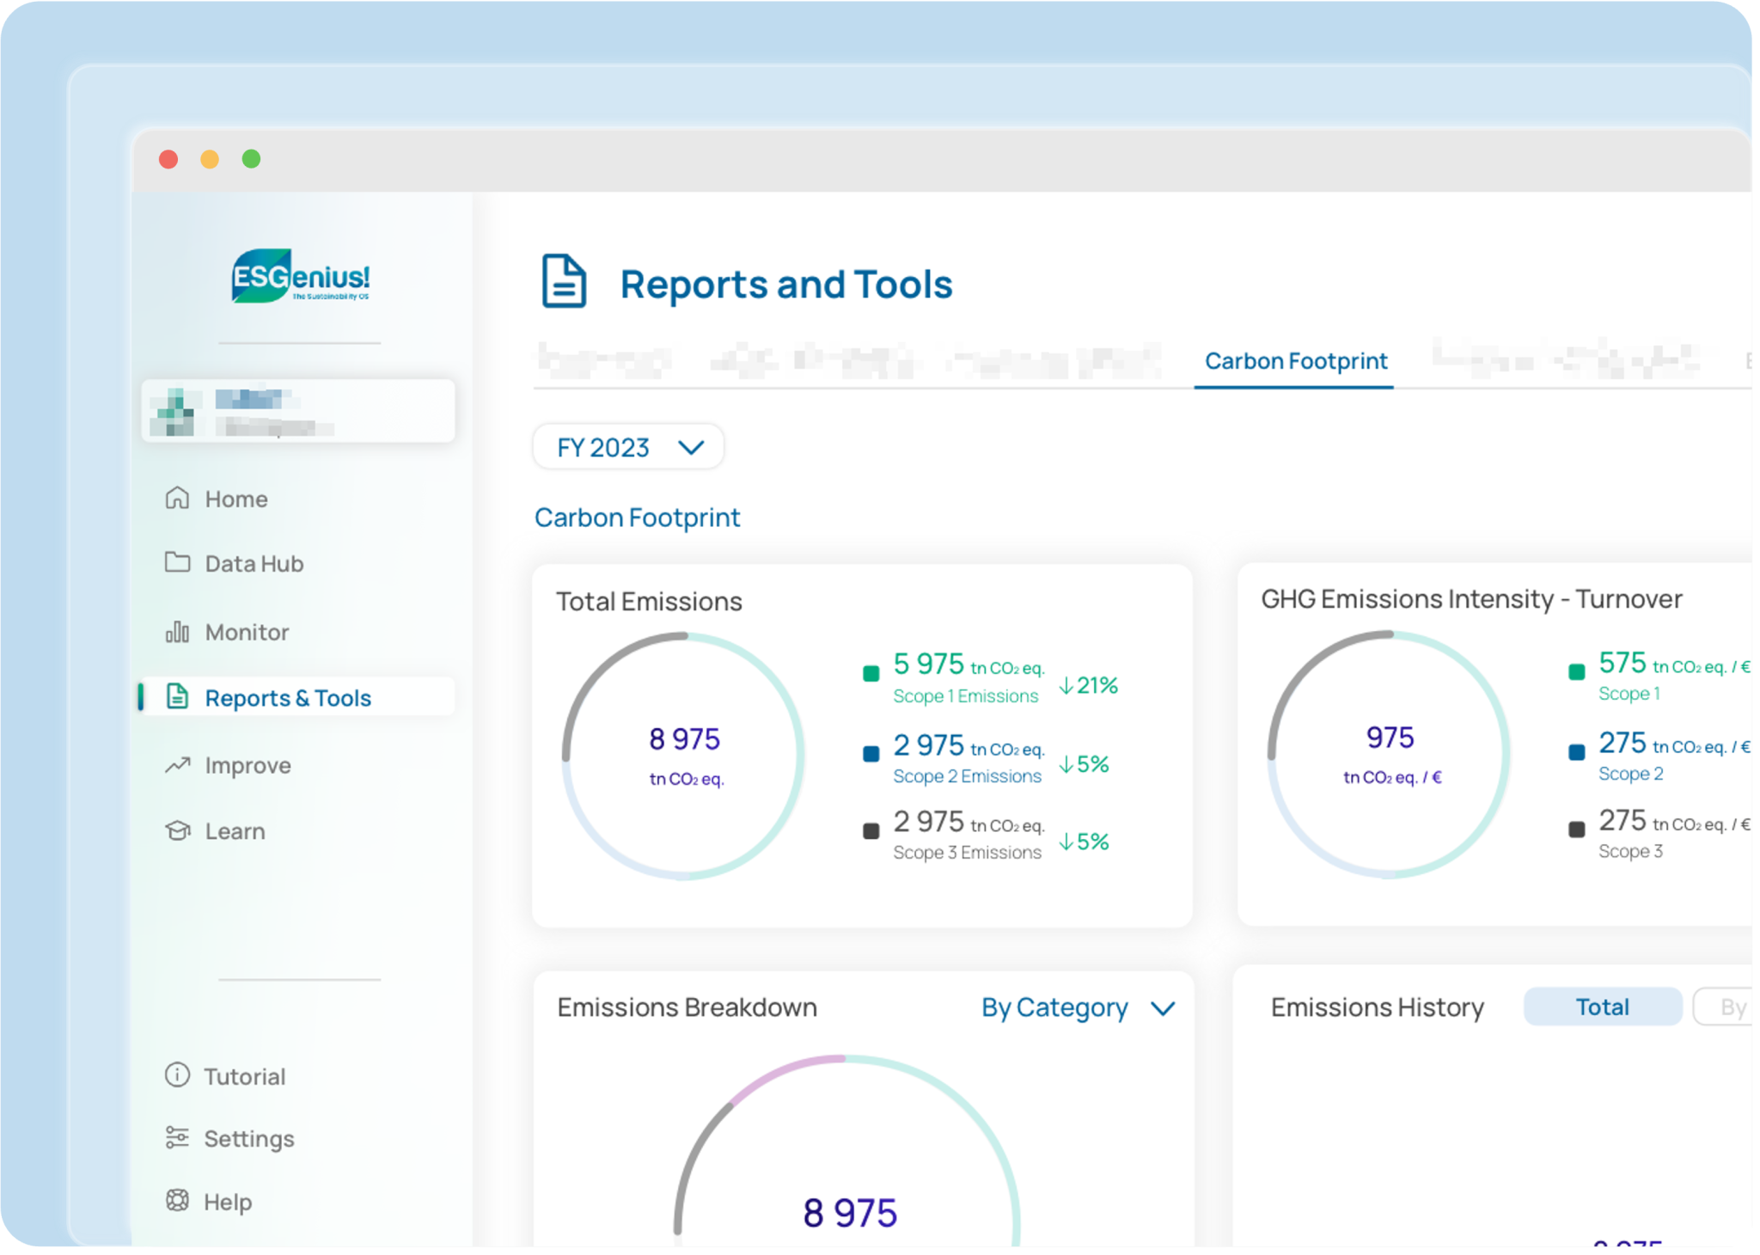Open the FY 2023 year dropdown
1760x1255 pixels.
[x=628, y=447]
